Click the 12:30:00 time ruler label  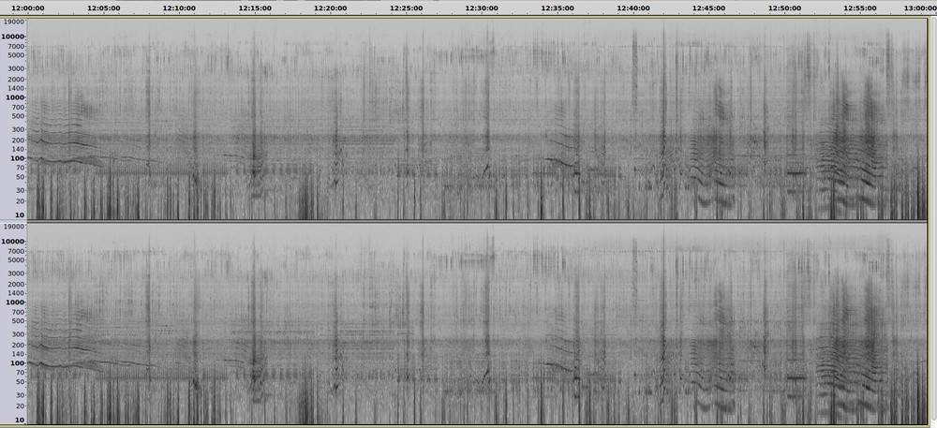coord(482,7)
